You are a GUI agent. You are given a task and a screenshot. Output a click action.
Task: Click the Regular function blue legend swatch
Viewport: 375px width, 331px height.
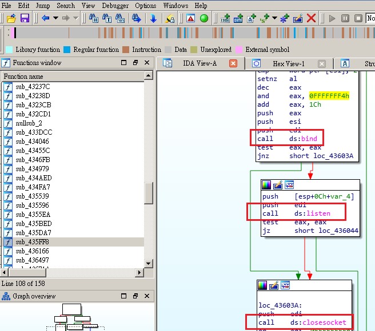point(67,50)
